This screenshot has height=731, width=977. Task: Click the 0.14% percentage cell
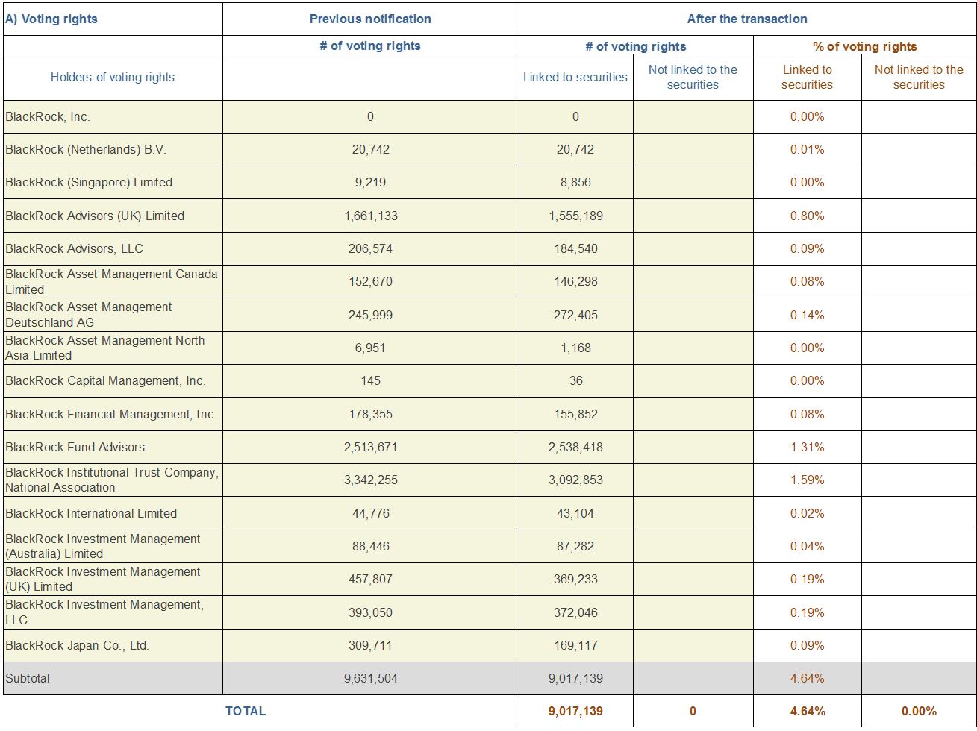808,315
